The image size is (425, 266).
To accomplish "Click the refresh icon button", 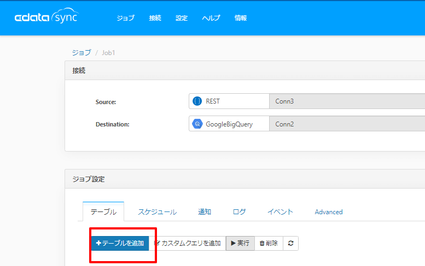I will point(290,243).
